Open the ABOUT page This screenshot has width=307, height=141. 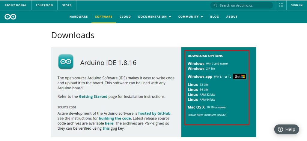click(232, 17)
